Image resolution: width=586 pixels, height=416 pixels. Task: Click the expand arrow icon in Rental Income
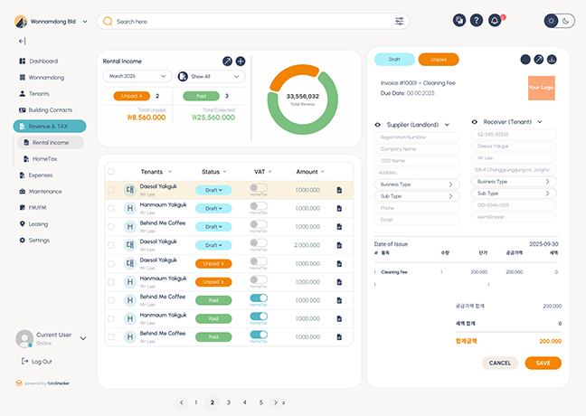tap(227, 61)
